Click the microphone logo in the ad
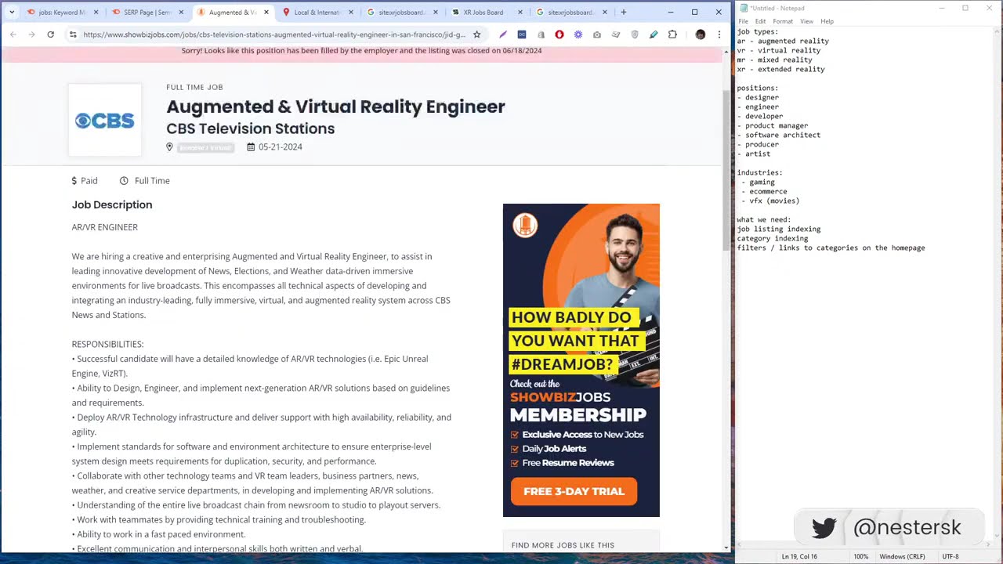1003x564 pixels. 525,226
